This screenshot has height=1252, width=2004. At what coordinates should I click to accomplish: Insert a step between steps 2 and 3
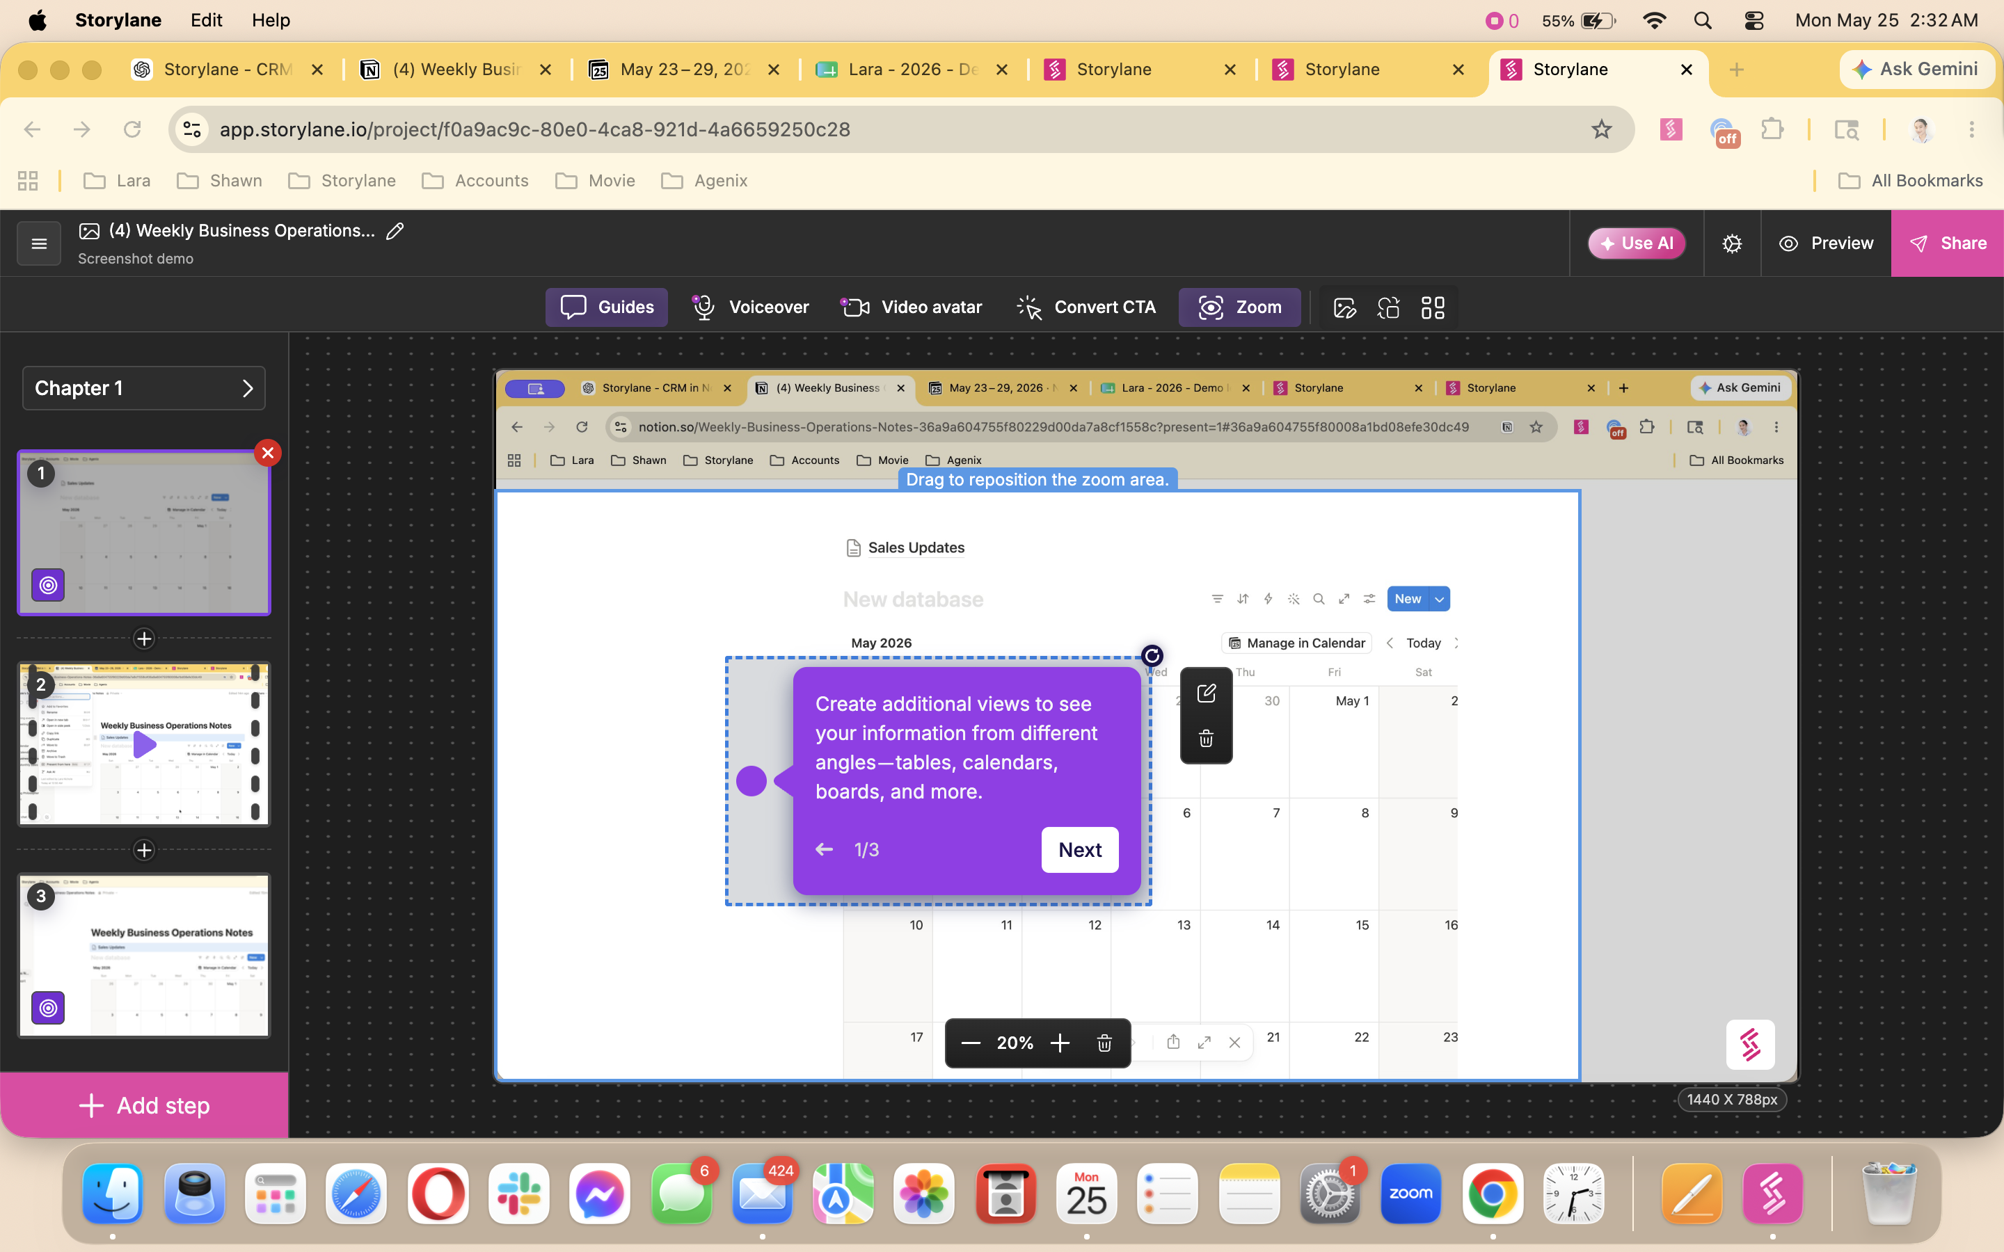point(144,851)
